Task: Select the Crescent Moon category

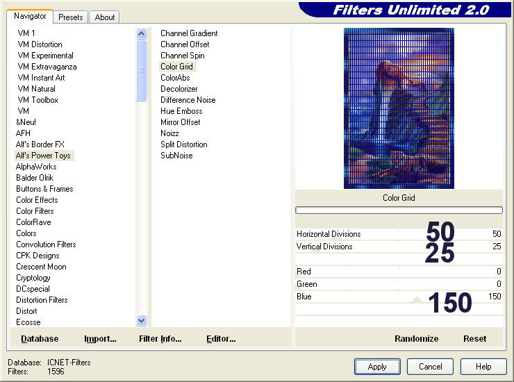Action: coord(41,267)
